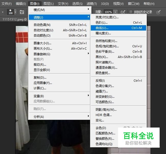Open the 窗口(W) menu

tap(134, 4)
